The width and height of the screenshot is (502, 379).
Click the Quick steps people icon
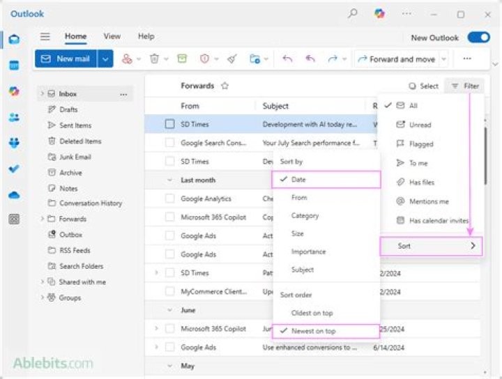pos(127,59)
